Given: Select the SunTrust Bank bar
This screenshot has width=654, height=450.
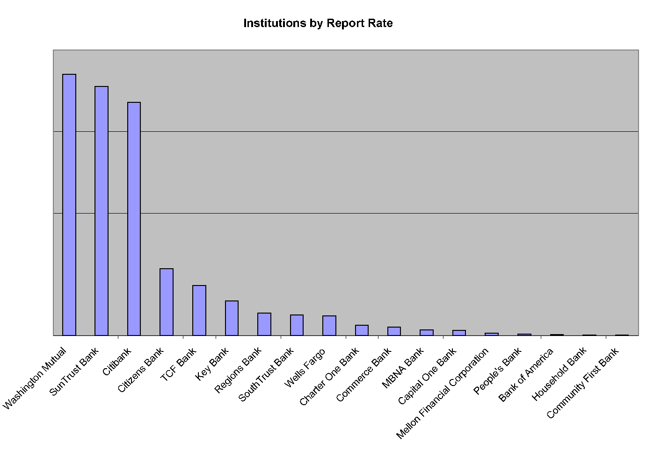Looking at the screenshot, I should 102,211.
